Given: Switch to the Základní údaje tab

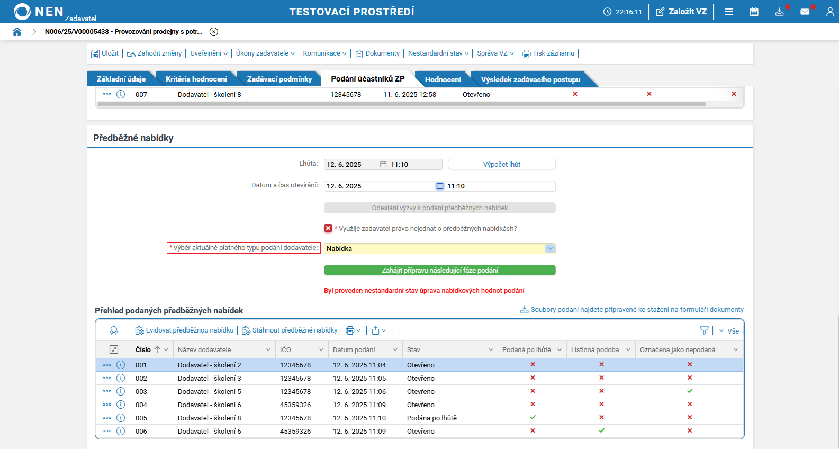Looking at the screenshot, I should click(121, 79).
